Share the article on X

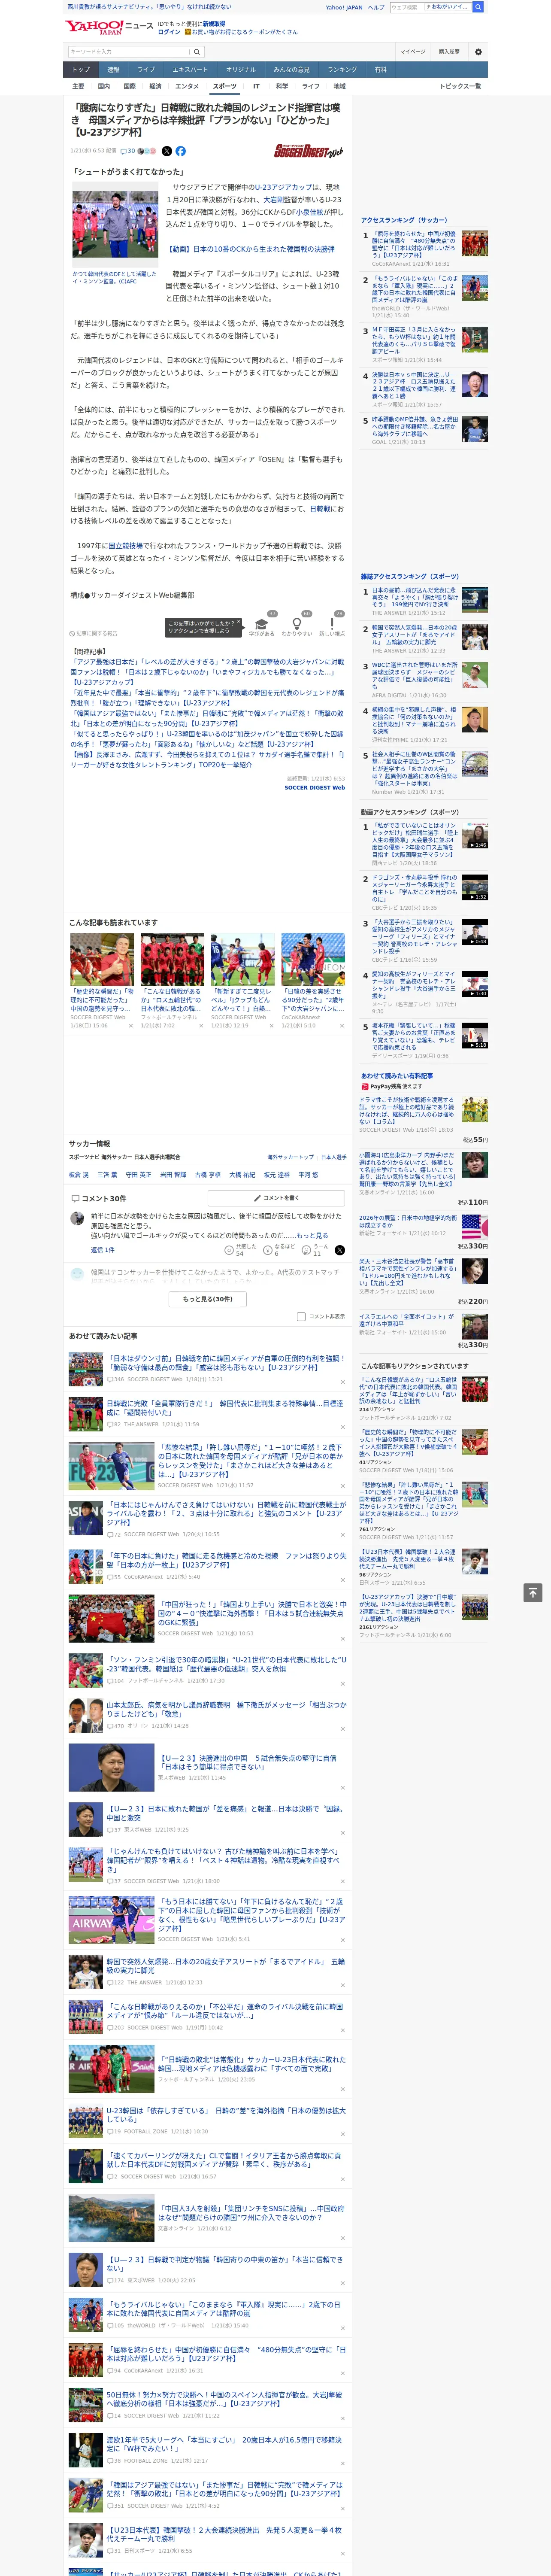coord(167,151)
